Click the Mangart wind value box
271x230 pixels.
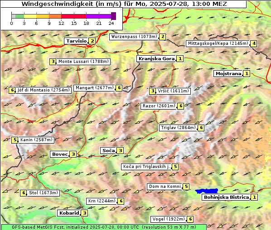point(119,88)
